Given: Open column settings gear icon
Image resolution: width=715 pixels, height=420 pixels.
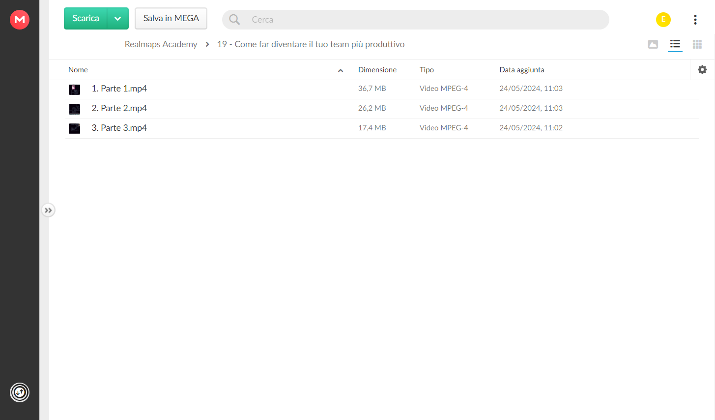Looking at the screenshot, I should click(702, 70).
